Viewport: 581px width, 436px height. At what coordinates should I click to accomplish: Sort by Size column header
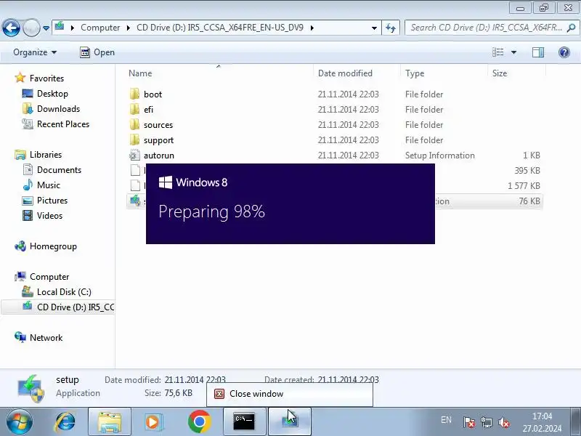point(500,73)
